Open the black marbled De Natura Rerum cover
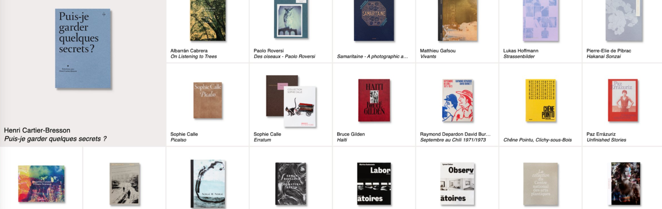The image size is (662, 209). point(291,184)
